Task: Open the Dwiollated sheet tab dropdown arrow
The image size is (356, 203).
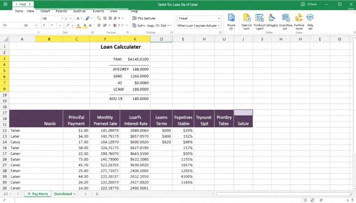Action: click(74, 194)
